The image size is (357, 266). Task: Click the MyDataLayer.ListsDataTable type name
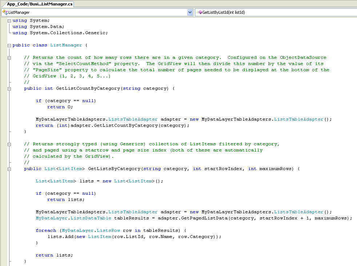(73, 218)
